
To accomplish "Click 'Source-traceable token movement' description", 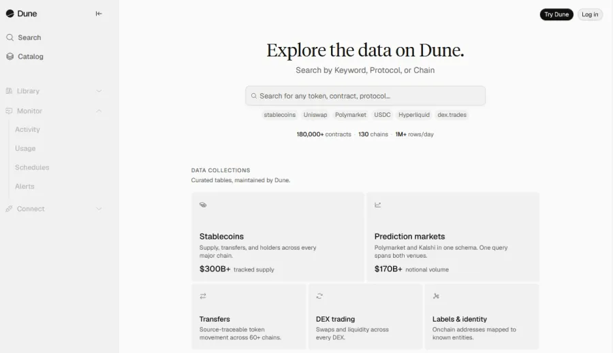I will (240, 333).
